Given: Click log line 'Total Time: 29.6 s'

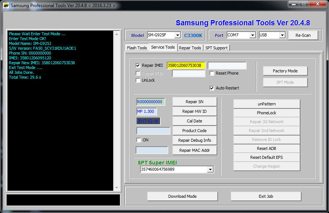Looking at the screenshot, I should tap(25, 77).
